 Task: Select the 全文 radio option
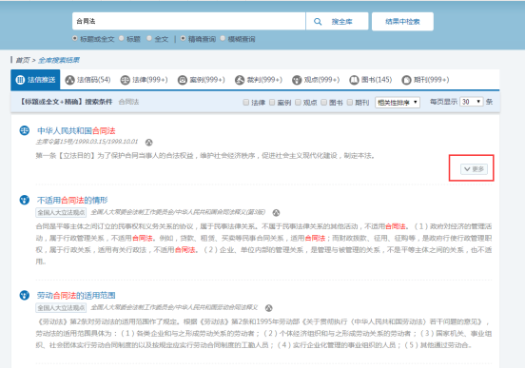(149, 38)
